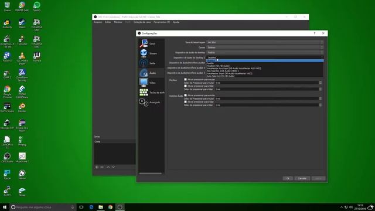Click the Cortana search box in taskbar
The image size is (375, 211).
[x=43, y=207]
